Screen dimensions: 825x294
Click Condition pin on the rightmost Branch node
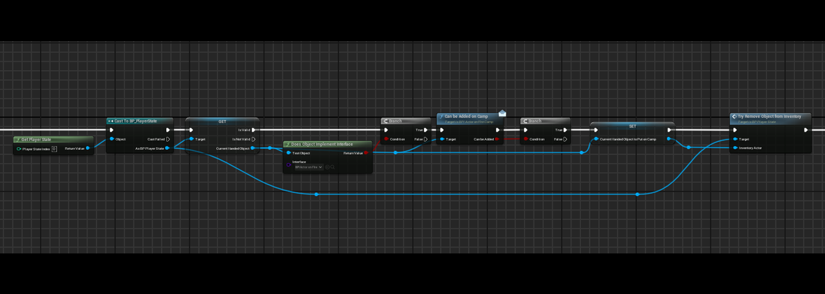(526, 139)
